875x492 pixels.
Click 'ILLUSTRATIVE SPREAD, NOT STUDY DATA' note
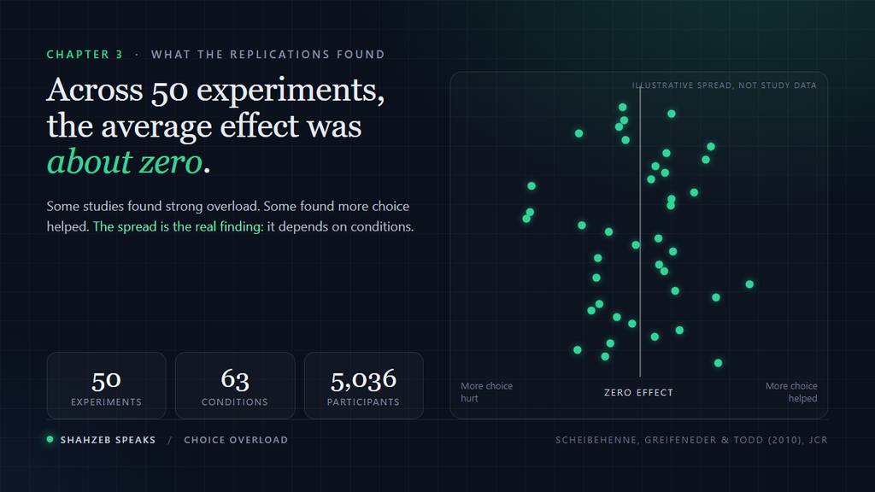coord(725,85)
